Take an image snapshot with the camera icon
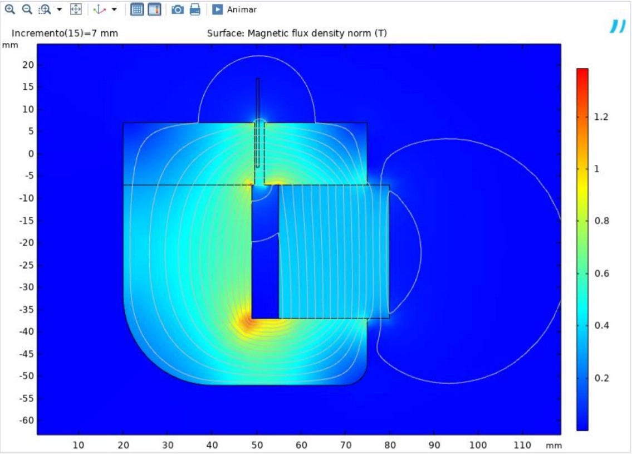632x454 pixels. point(177,9)
